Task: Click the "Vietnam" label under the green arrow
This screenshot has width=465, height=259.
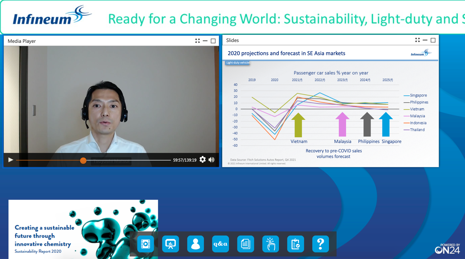Action: click(299, 141)
